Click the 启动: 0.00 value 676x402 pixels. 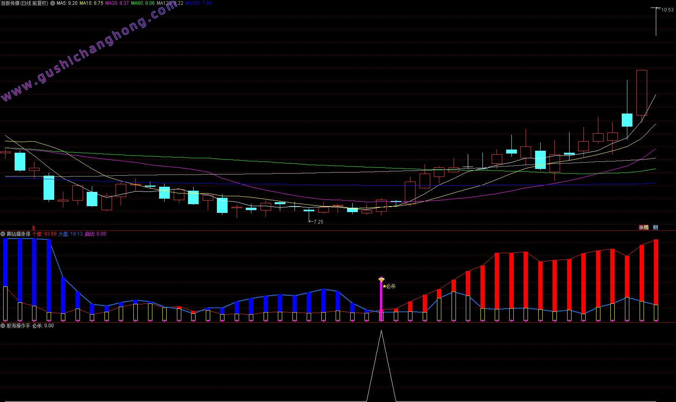click(95, 234)
